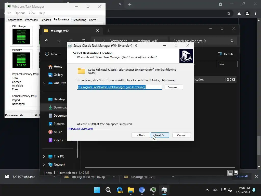The height and width of the screenshot is (196, 261).
Task: Open Videos in Explorer sidebar
Action: click(x=56, y=140)
